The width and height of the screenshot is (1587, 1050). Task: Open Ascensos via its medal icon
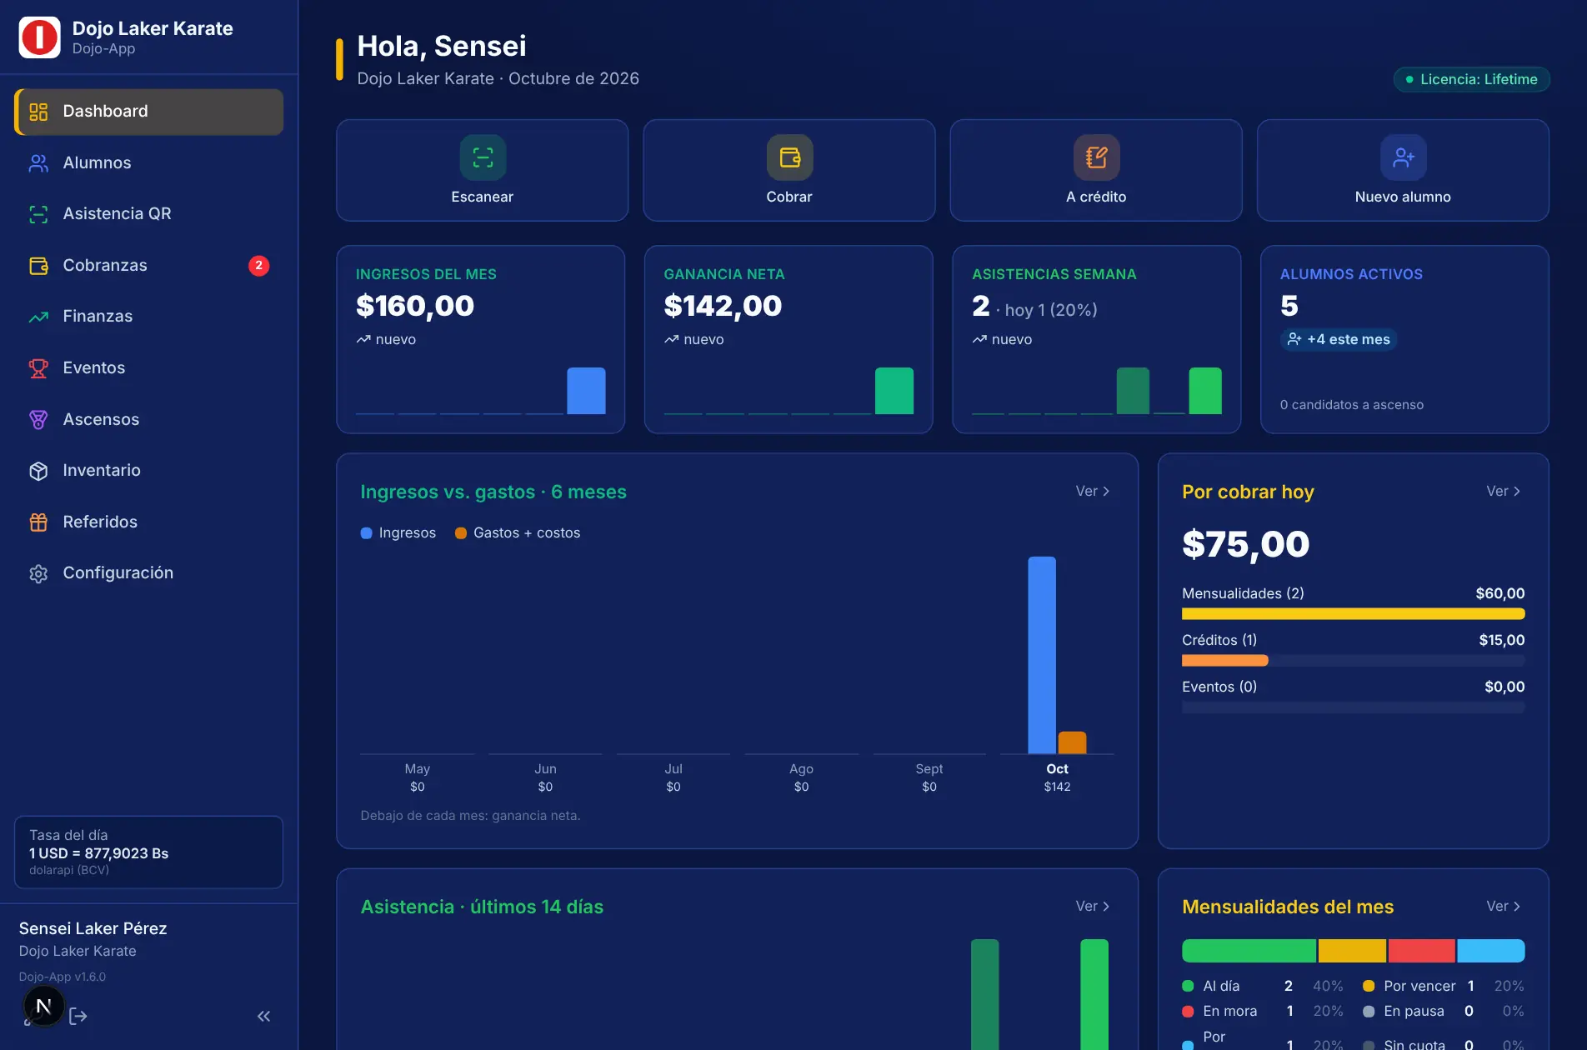pos(38,420)
